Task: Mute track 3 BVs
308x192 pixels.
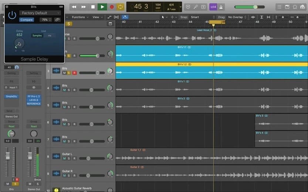Action: point(64,73)
